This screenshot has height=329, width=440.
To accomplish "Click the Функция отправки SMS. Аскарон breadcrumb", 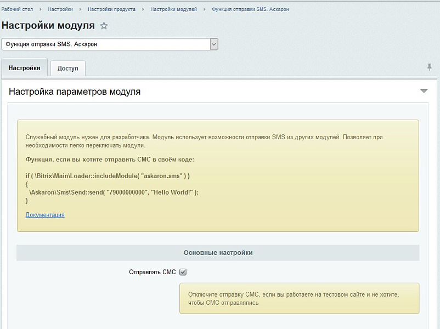I will coord(250,9).
